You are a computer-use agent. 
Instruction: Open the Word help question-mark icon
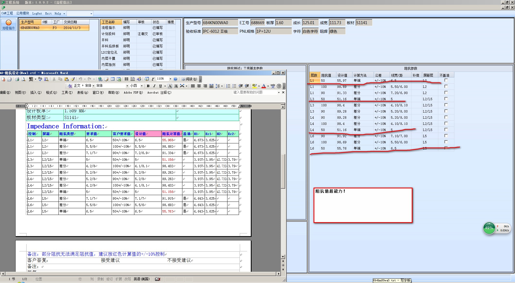(175, 79)
